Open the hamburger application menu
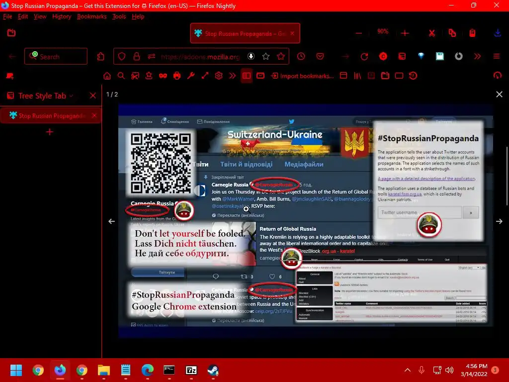The height and width of the screenshot is (382, 509). pyautogui.click(x=497, y=56)
